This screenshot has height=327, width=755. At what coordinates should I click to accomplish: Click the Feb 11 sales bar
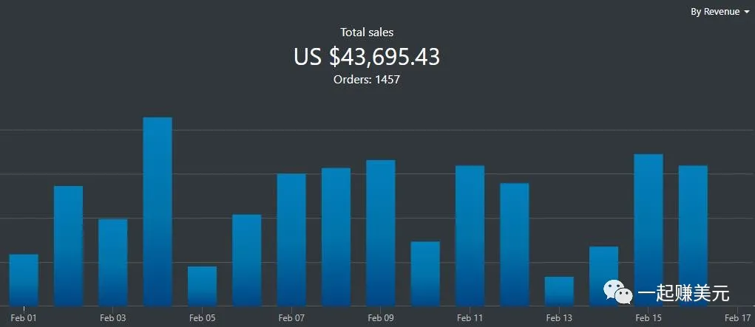click(470, 235)
